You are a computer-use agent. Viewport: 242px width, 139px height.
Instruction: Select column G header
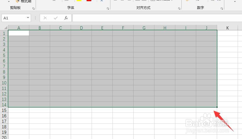click(x=144, y=28)
